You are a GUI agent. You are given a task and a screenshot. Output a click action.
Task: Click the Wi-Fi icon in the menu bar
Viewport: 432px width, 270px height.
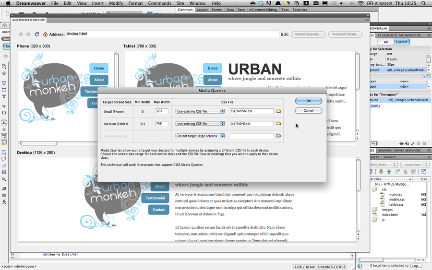pyautogui.click(x=360, y=3)
